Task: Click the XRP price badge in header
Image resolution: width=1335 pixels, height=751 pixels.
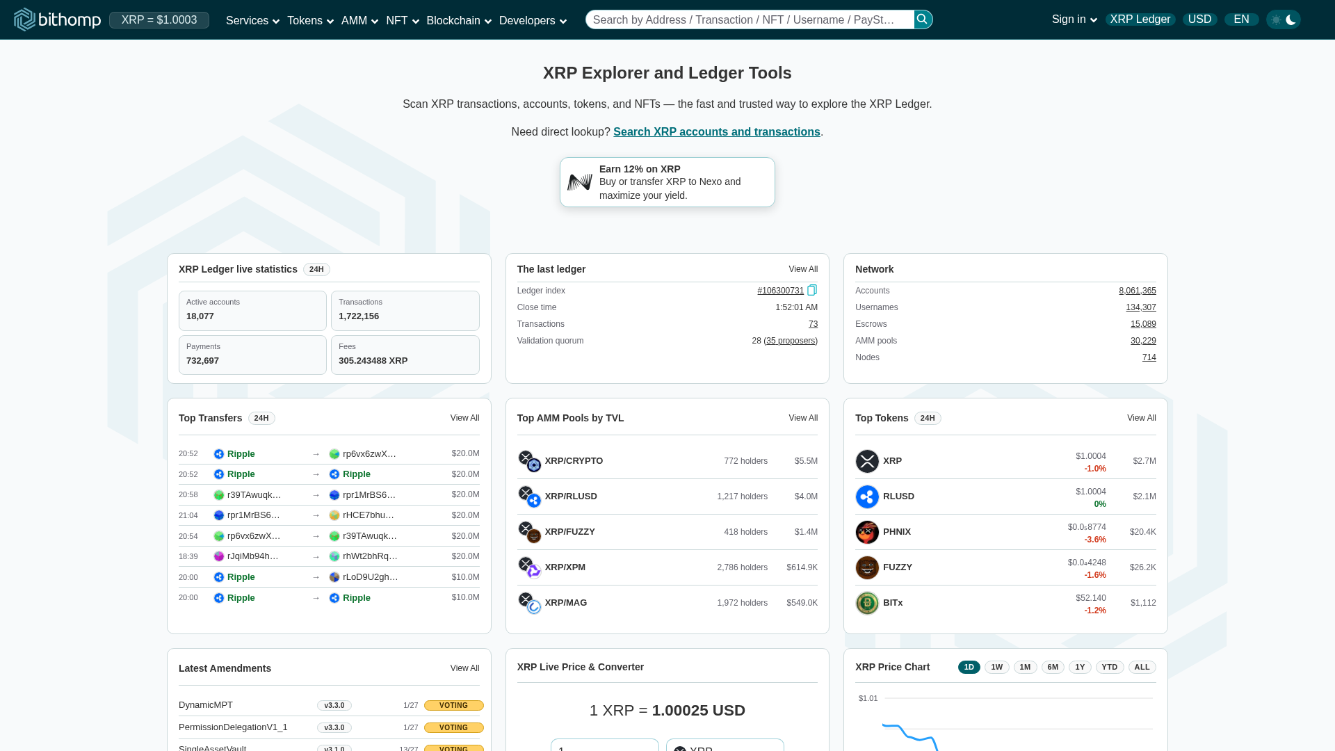Action: click(x=159, y=20)
